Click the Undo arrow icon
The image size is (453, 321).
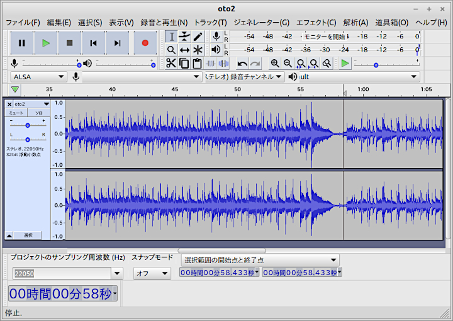click(242, 63)
